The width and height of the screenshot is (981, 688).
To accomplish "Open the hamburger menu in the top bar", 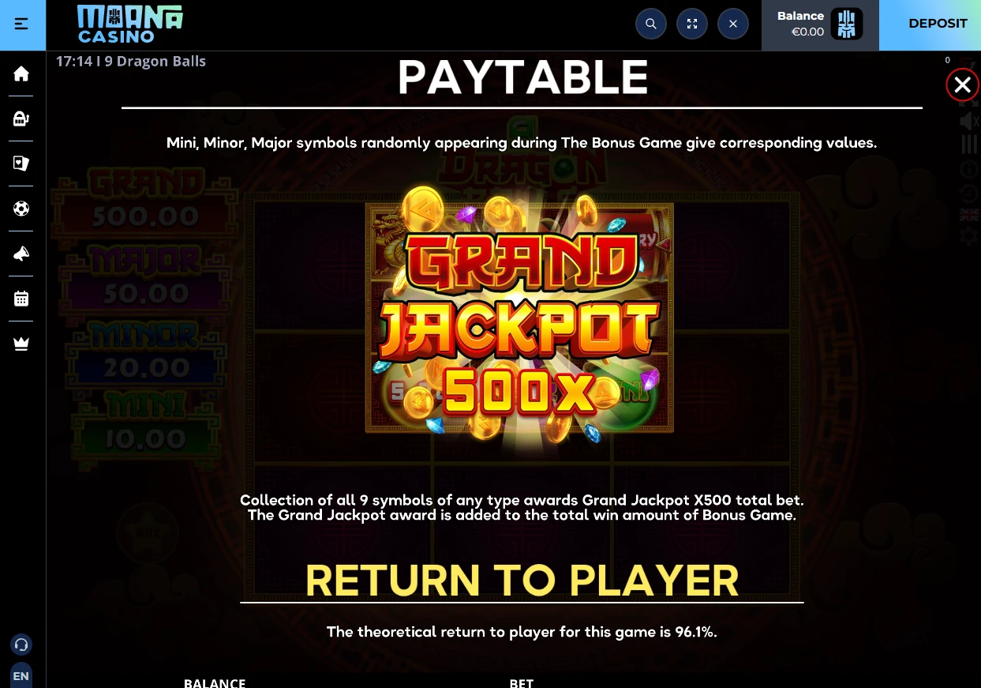I will [21, 24].
